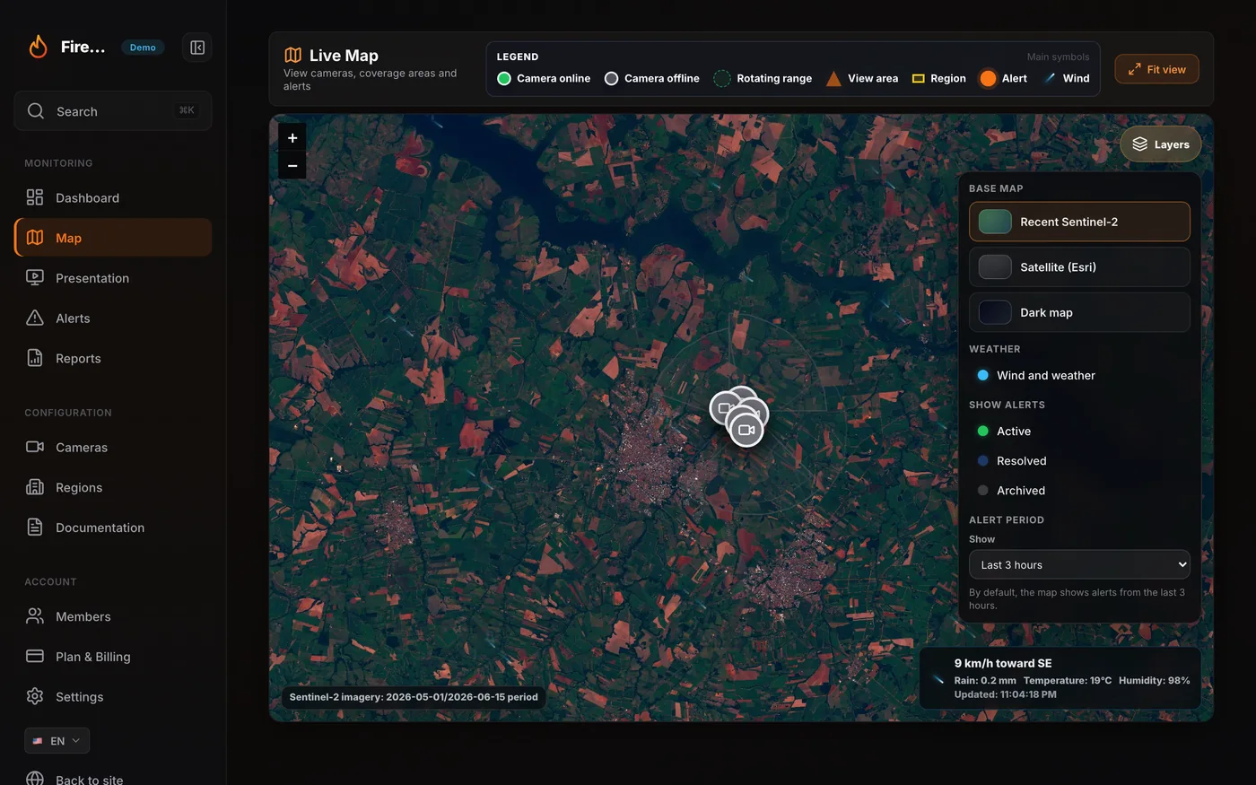
Task: Zoom out with the minus button
Action: [x=292, y=165]
